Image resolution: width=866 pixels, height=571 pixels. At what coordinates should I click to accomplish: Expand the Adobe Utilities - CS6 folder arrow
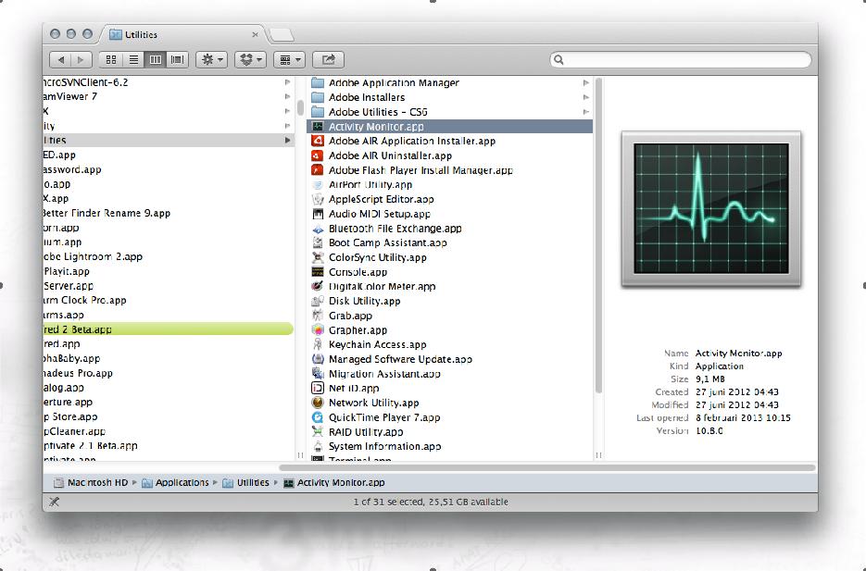coord(585,111)
